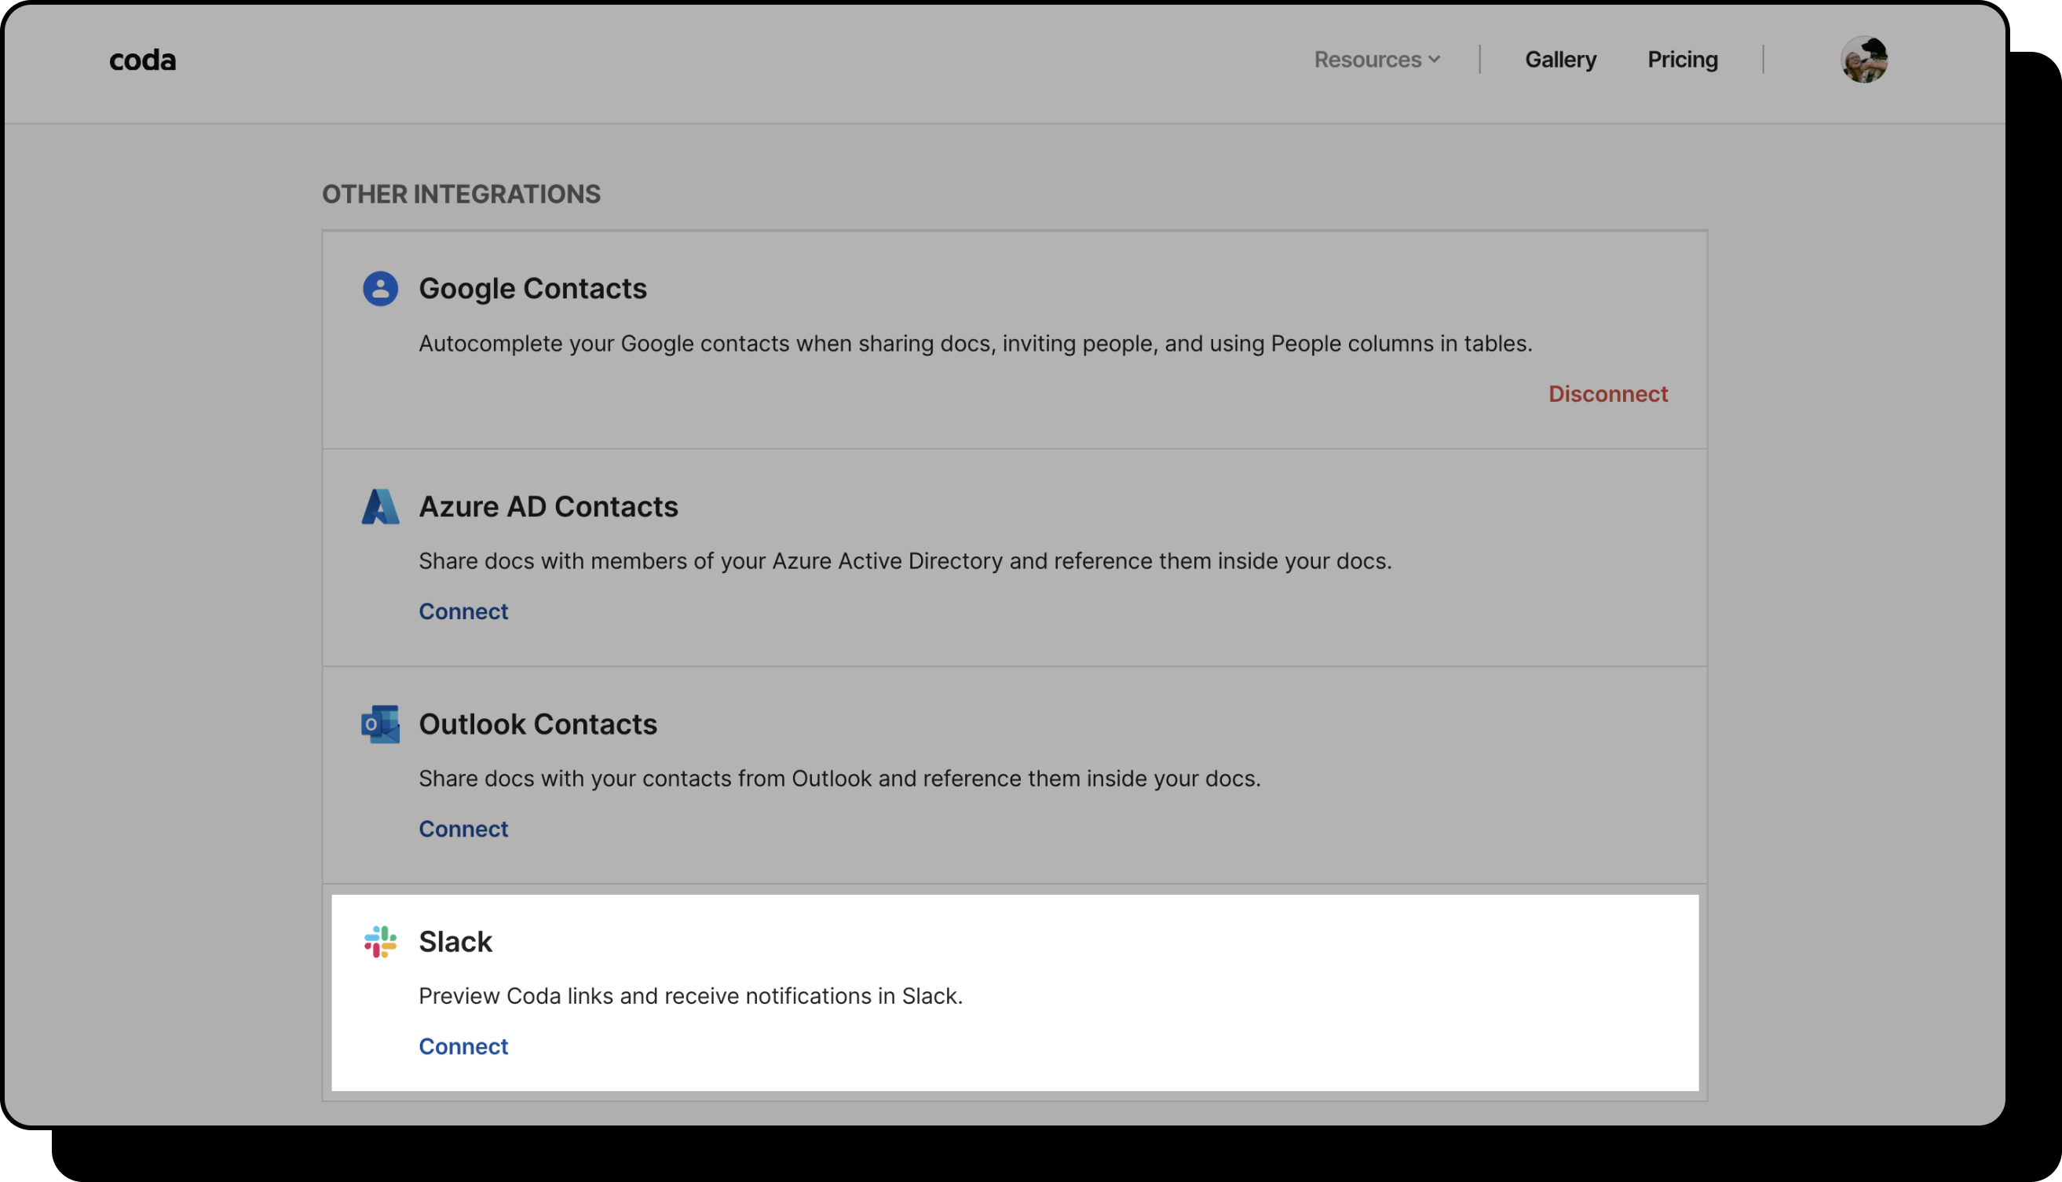Expand the Resources dropdown menu

(x=1368, y=60)
